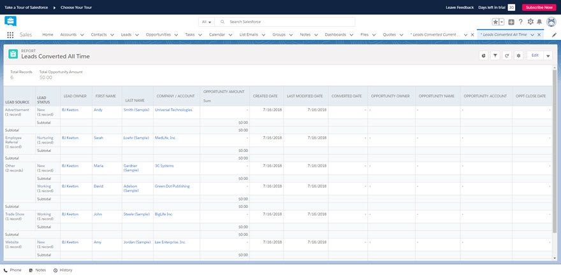561x276 pixels.
Task: Click the user avatar profile icon
Action: (x=551, y=22)
